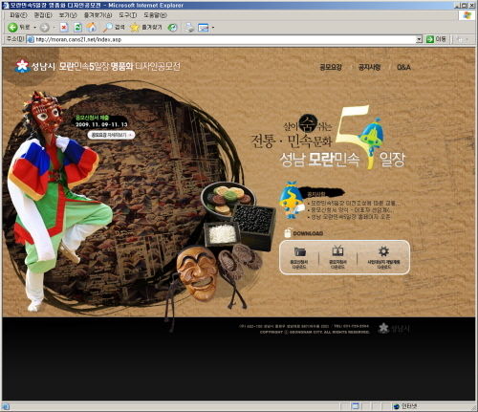Go to the Home page icon
Viewport: 478px width, 412px height.
click(92, 28)
